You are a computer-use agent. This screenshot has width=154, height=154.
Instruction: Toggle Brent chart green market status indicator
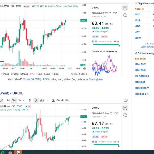[x=26, y=107]
